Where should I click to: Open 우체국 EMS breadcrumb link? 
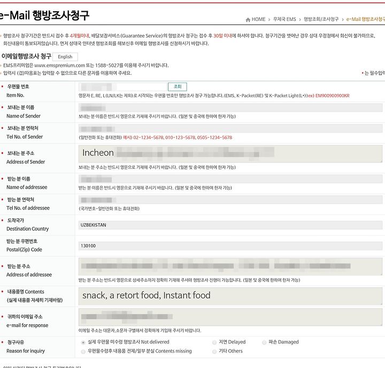[284, 19]
